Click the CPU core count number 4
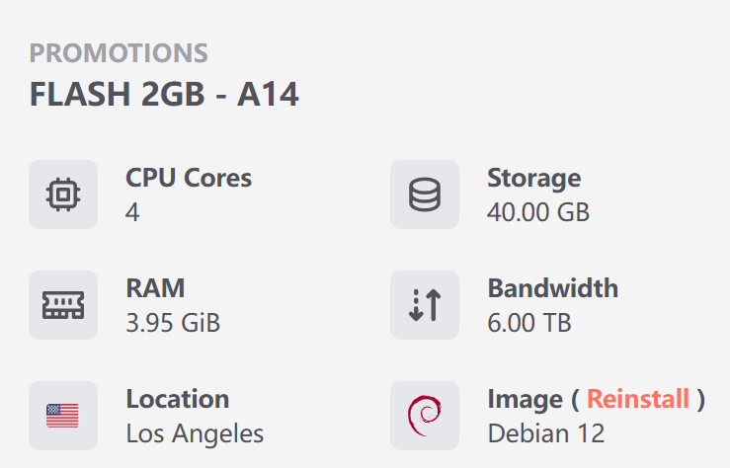730x468 pixels. pos(132,212)
